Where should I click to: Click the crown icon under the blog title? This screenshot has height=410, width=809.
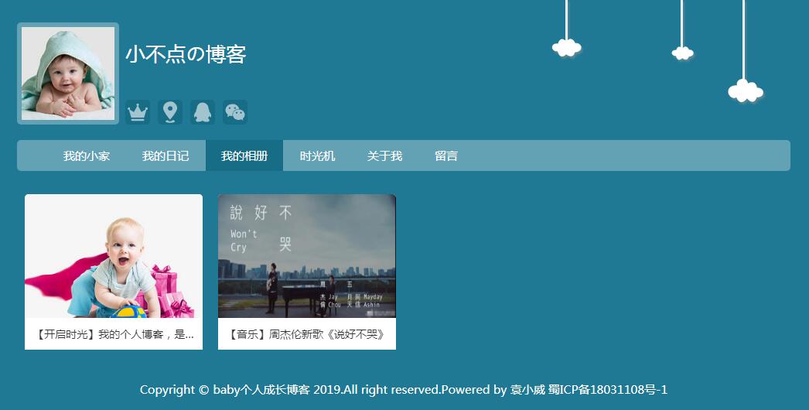[x=138, y=112]
